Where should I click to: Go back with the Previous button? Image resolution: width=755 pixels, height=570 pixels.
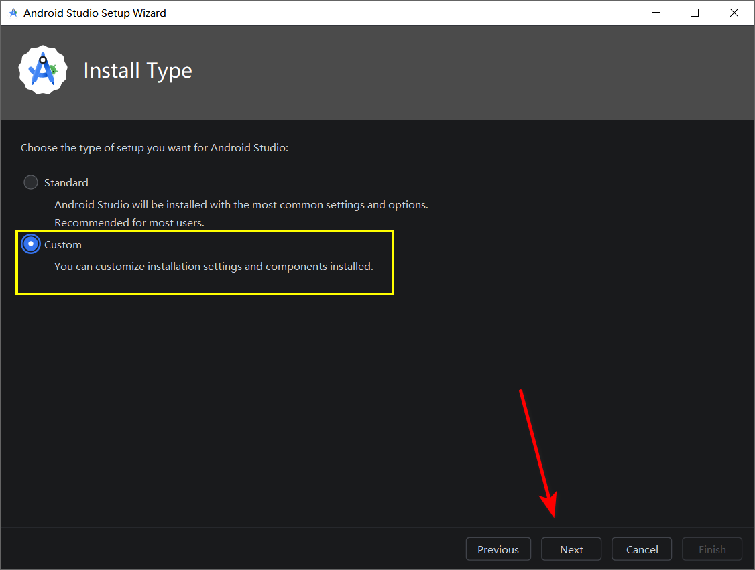(498, 549)
